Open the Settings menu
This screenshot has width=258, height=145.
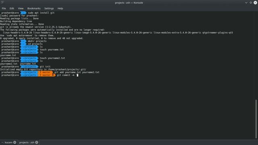point(49,8)
